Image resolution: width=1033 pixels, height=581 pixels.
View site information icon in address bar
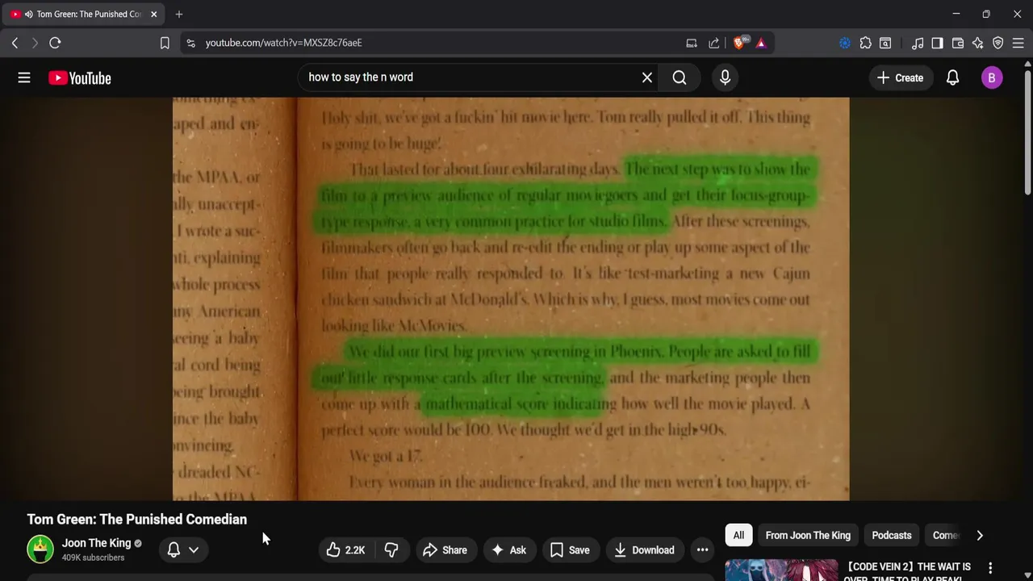(x=190, y=43)
